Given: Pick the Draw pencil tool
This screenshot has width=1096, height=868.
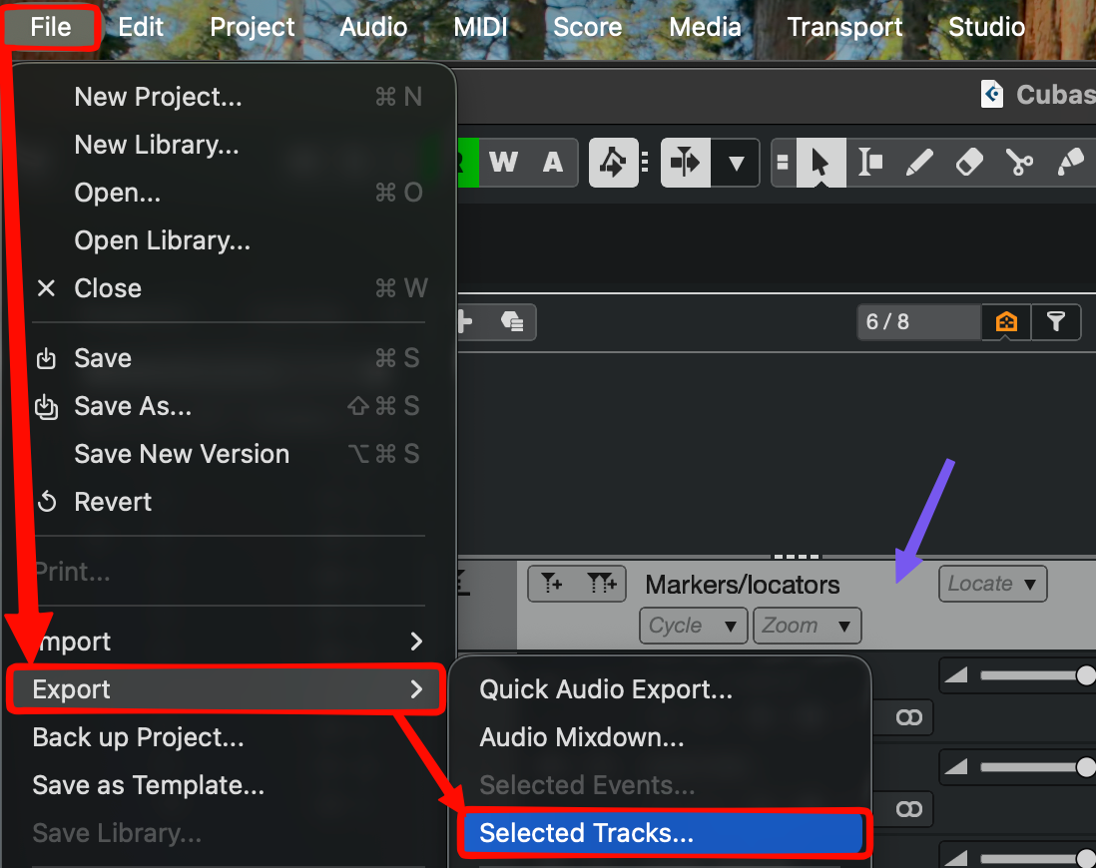Looking at the screenshot, I should 919,163.
